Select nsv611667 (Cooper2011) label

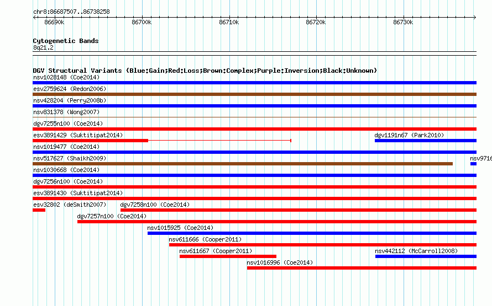(x=216, y=251)
